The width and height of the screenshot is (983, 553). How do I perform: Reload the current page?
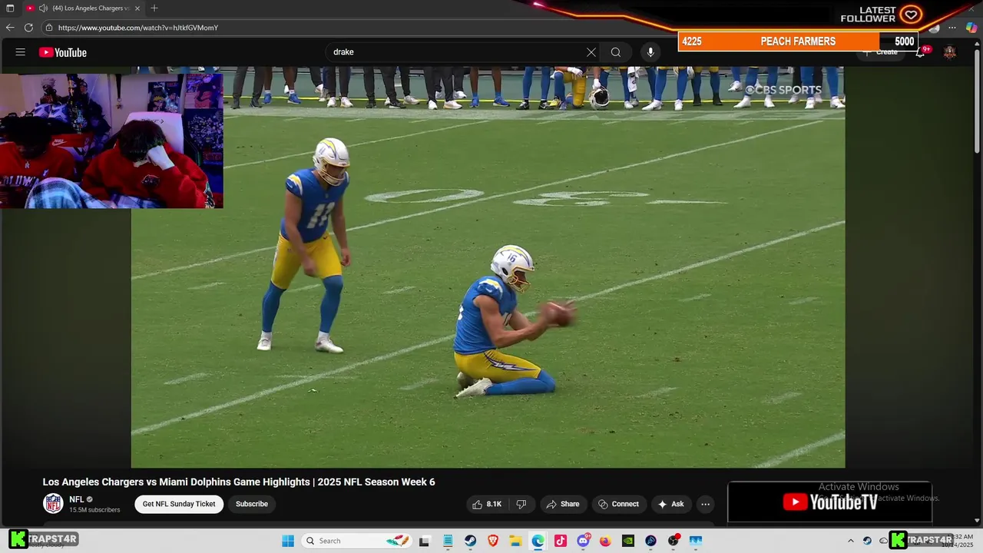click(x=28, y=28)
